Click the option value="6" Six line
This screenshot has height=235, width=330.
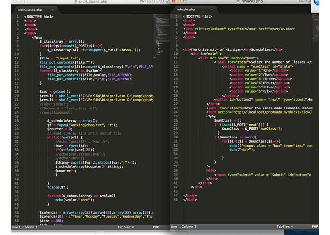[259, 91]
